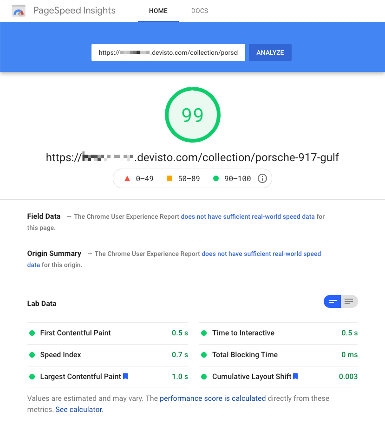Switch Lab Data to compact view

(x=333, y=301)
